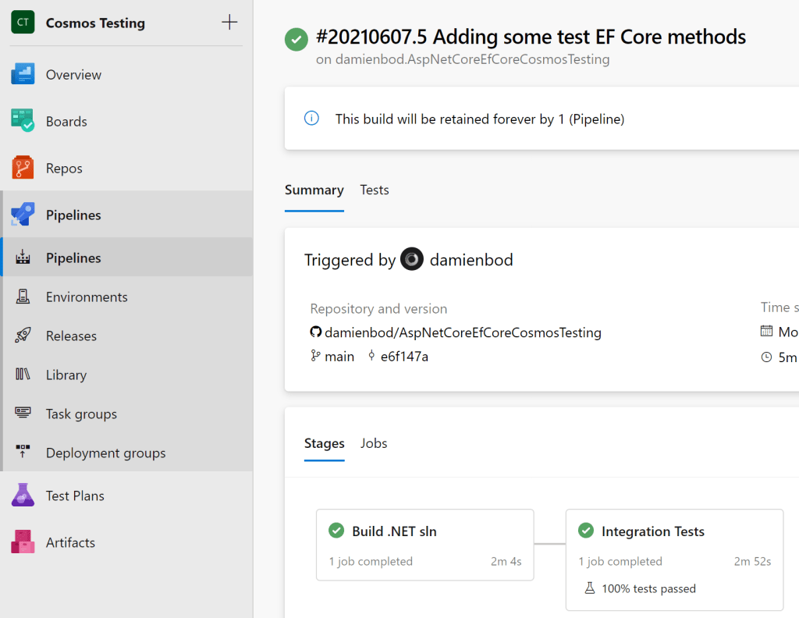This screenshot has height=618, width=799.
Task: Click the main branch link
Action: (x=339, y=357)
